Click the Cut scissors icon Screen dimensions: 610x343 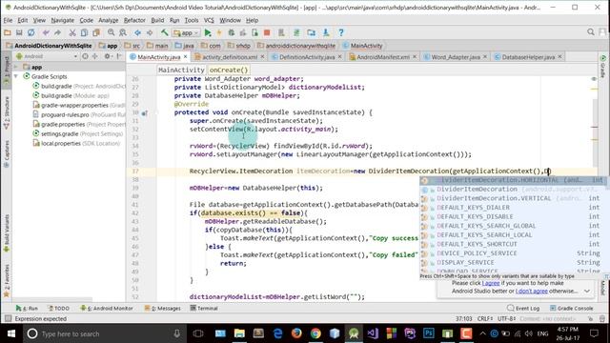pos(72,32)
